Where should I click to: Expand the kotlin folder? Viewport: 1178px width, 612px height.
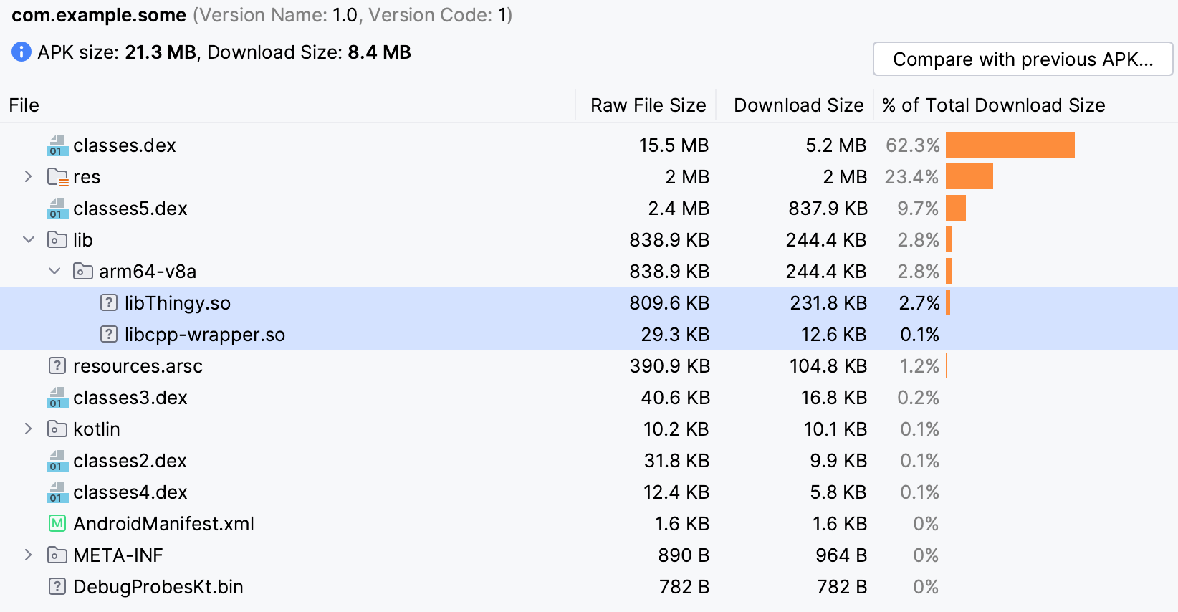click(x=28, y=429)
